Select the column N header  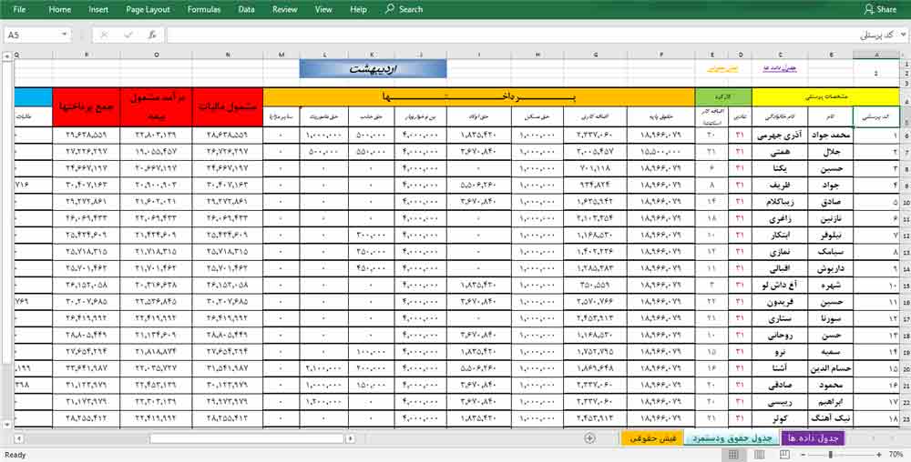click(x=228, y=55)
